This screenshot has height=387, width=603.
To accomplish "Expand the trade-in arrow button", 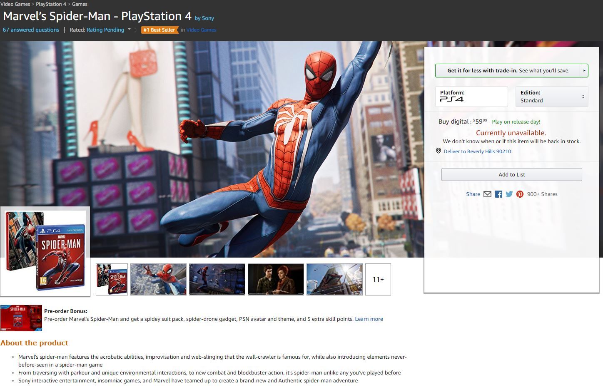I will tap(584, 71).
